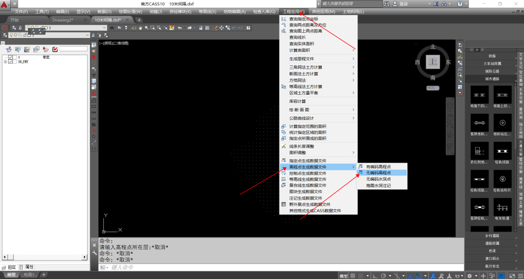The image size is (524, 279).
Task: Click the redo arrow in the toolbar
Action: 190,28
